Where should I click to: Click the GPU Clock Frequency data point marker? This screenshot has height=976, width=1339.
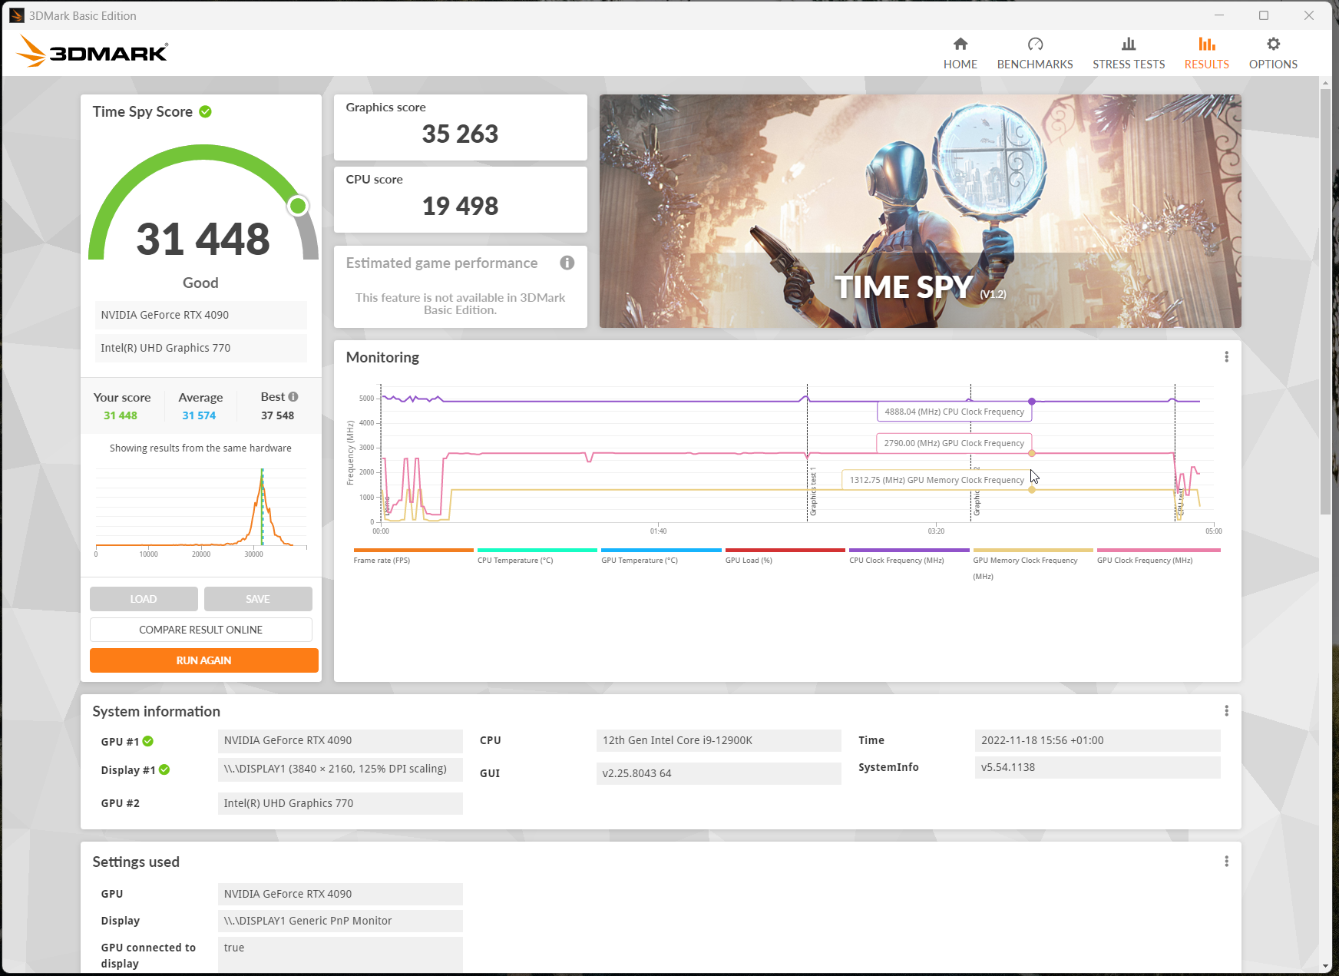pos(1032,453)
